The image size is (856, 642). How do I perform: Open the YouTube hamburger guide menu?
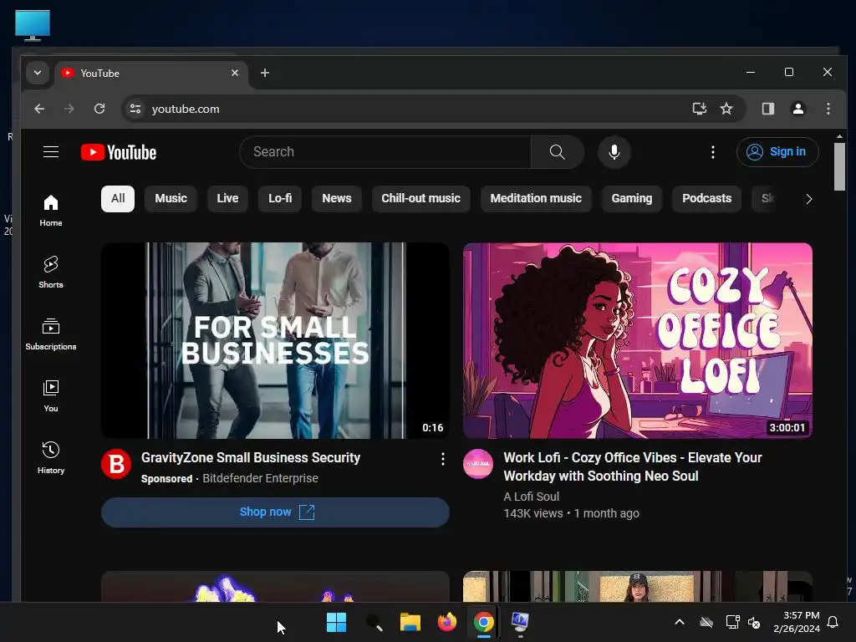tap(51, 152)
